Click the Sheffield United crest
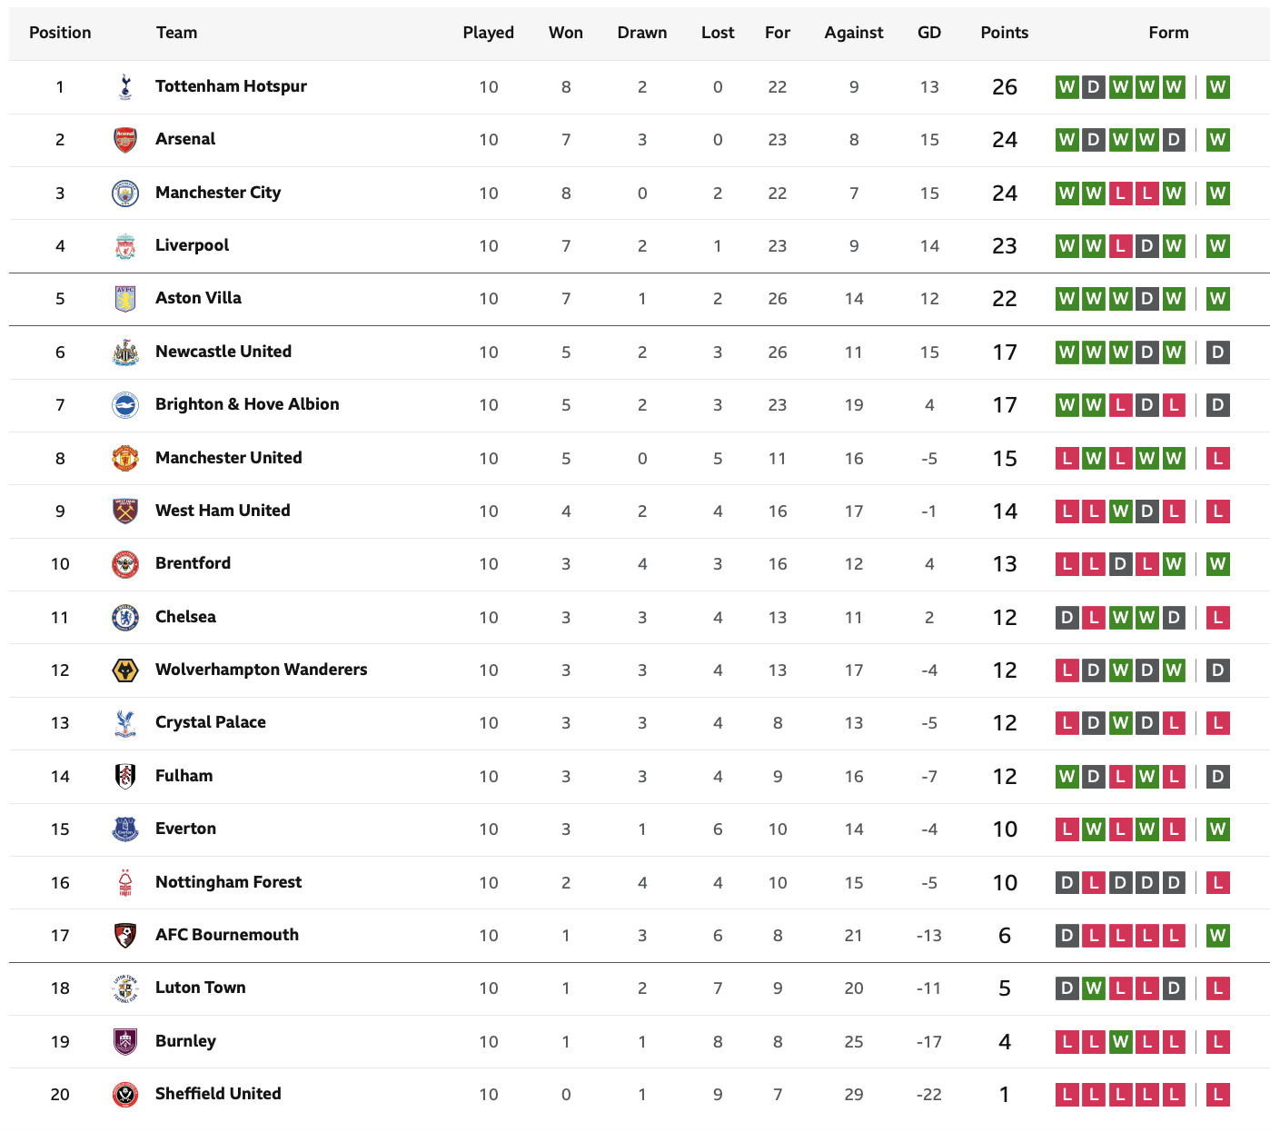Screen dimensions: 1270x1132 pos(125,1095)
